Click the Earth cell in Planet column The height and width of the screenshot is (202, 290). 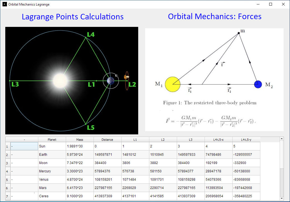coord(52,155)
